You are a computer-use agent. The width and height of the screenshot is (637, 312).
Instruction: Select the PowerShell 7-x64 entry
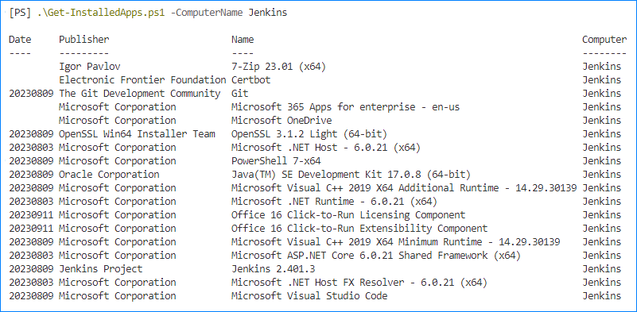(276, 160)
